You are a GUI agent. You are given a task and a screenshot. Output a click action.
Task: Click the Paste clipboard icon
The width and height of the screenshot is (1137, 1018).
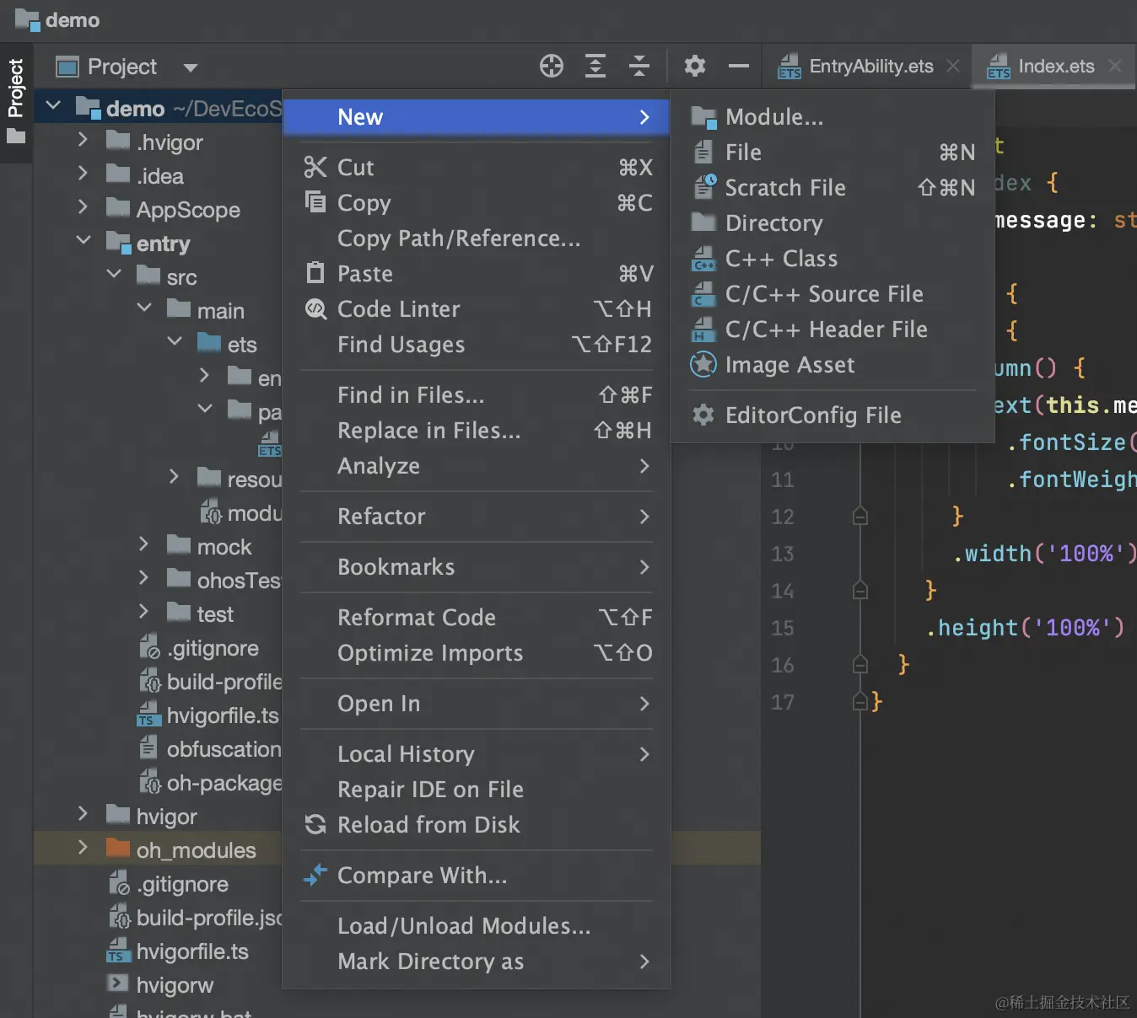click(315, 273)
